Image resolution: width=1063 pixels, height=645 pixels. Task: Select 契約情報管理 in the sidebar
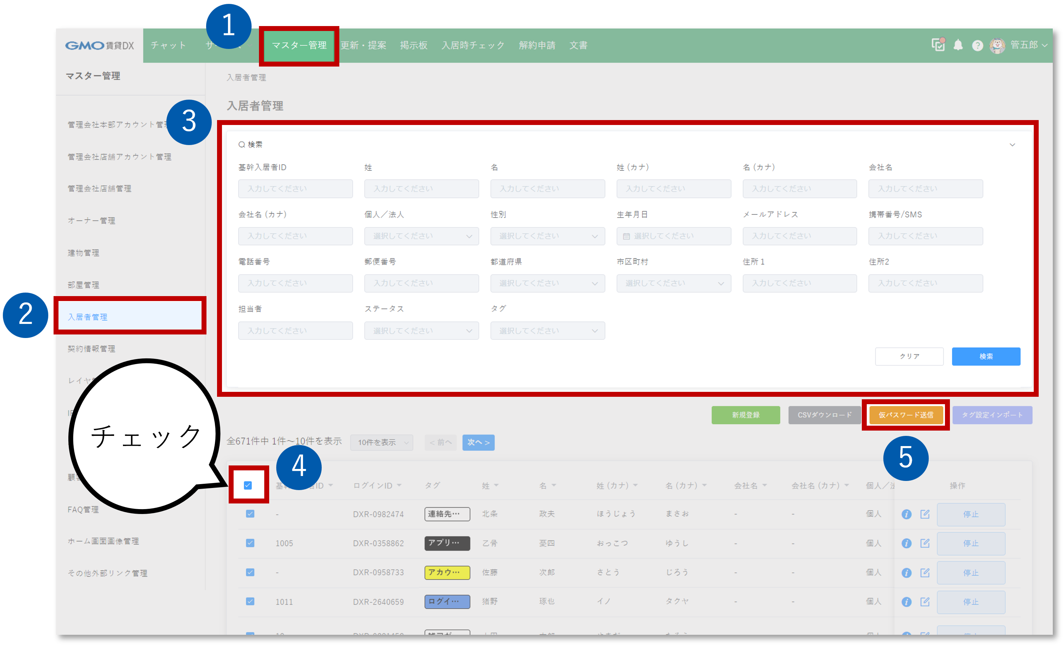point(92,349)
